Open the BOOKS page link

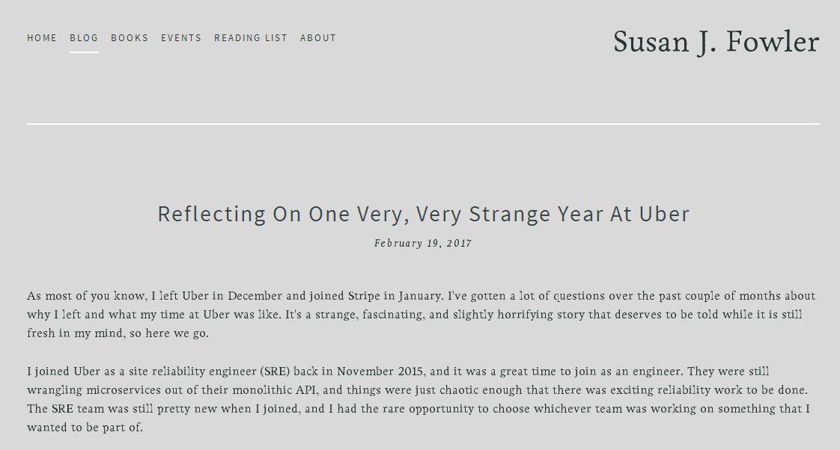click(x=130, y=38)
